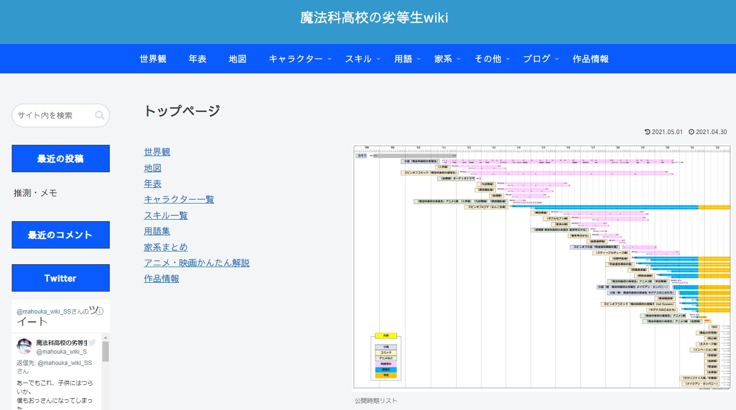Open the 推測・メモ recent post

[x=35, y=193]
